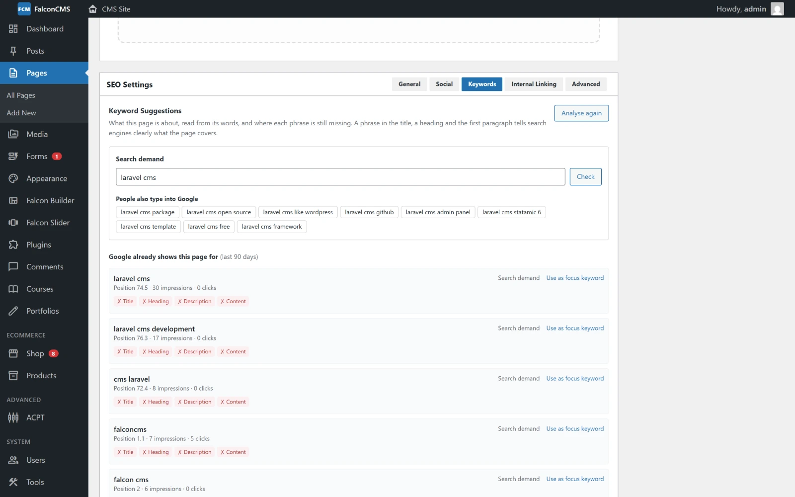Click the Shop storefront icon
Screen dimensions: 795x497
[13, 353]
